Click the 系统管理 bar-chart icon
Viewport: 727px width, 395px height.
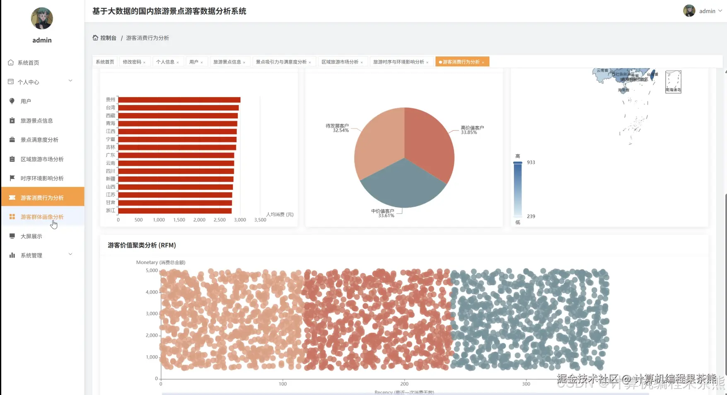[12, 255]
